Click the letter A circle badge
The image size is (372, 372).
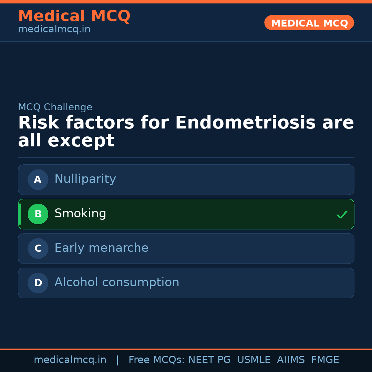tap(38, 179)
